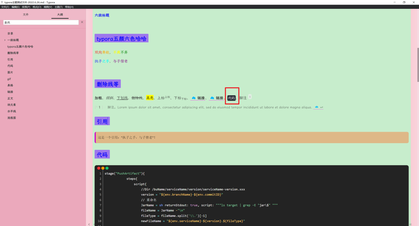Jump to gif outline entry

tap(9, 79)
